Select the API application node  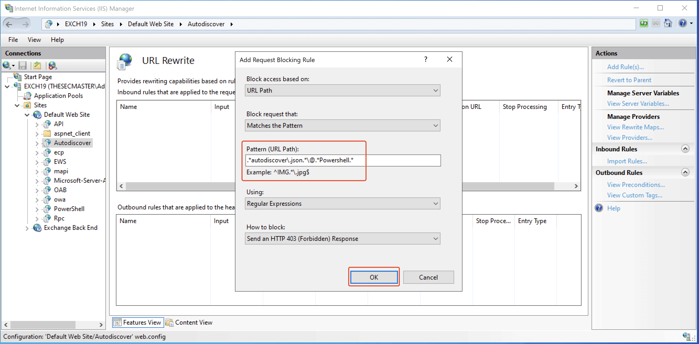[x=58, y=124]
